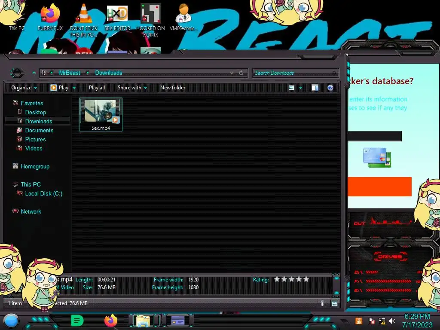The width and height of the screenshot is (440, 330).
Task: Select the mp4 video thumbnail
Action: pyautogui.click(x=101, y=114)
